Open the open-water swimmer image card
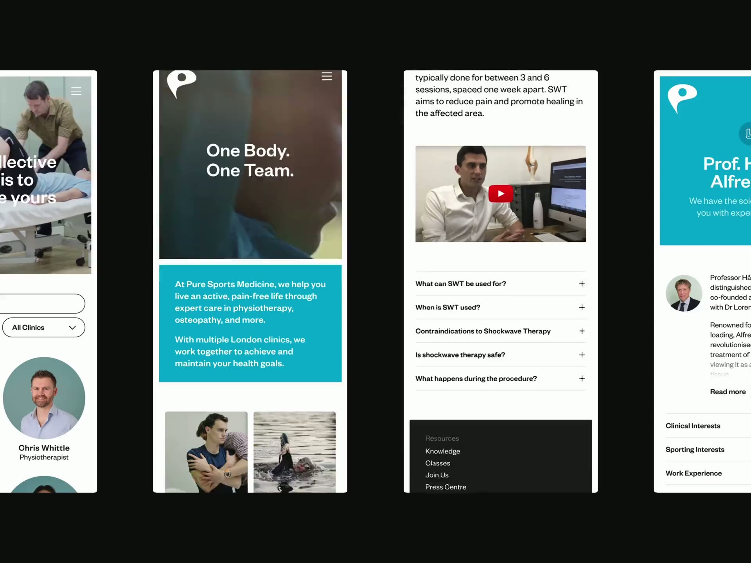751x563 pixels. click(x=295, y=452)
